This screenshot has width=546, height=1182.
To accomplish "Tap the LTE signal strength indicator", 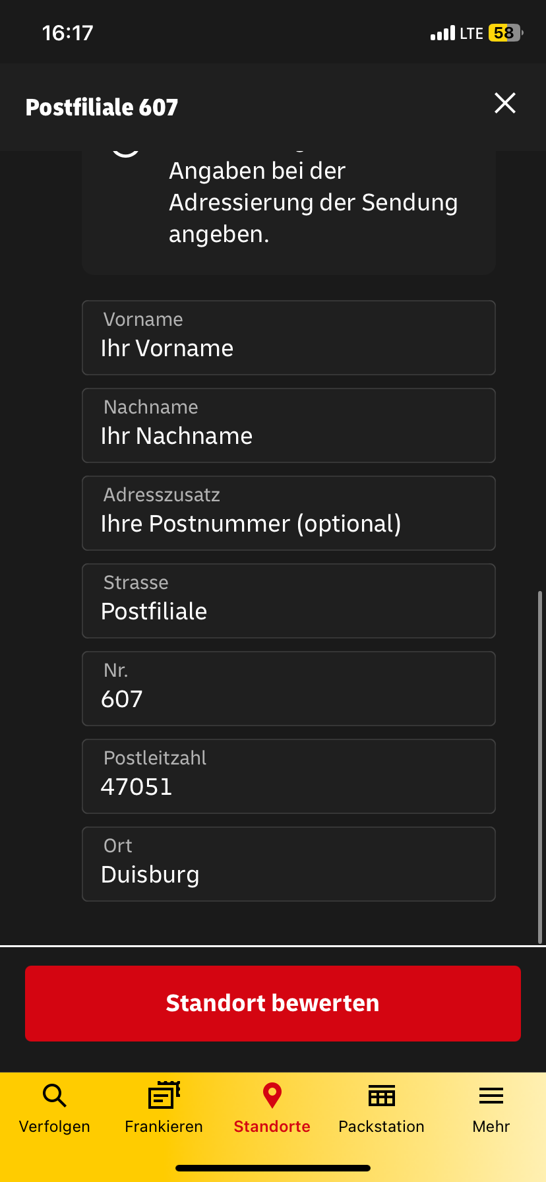I will click(x=442, y=33).
